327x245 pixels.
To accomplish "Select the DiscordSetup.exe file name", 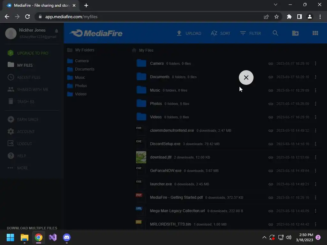I will pos(165,144).
